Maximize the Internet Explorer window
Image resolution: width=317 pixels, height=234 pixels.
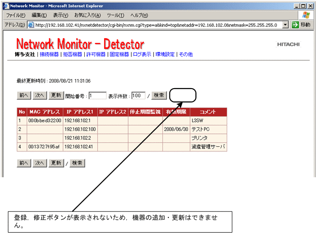(303, 6)
